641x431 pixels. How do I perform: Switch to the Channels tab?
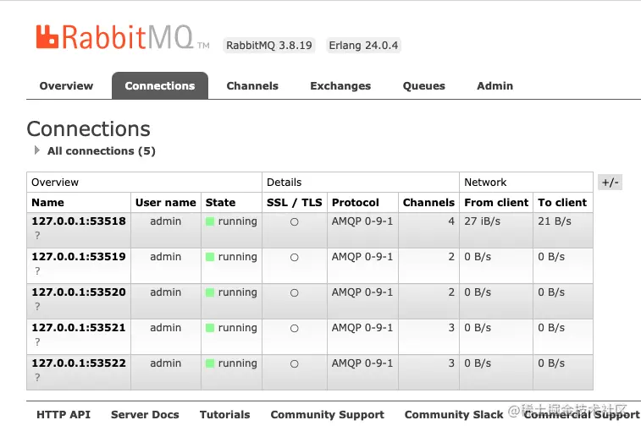click(x=252, y=85)
